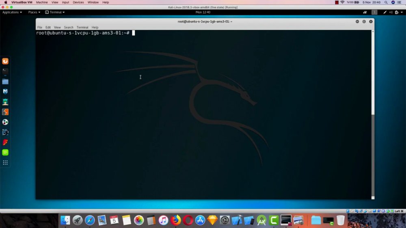Open Xcode from the macOS Dock
Screen dimensions: 406x228
pos(237,220)
